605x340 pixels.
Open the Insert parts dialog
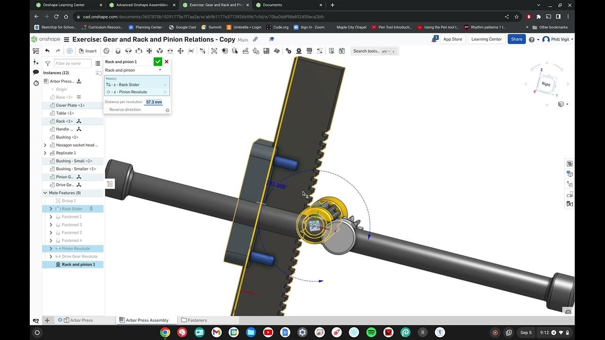[x=87, y=51]
